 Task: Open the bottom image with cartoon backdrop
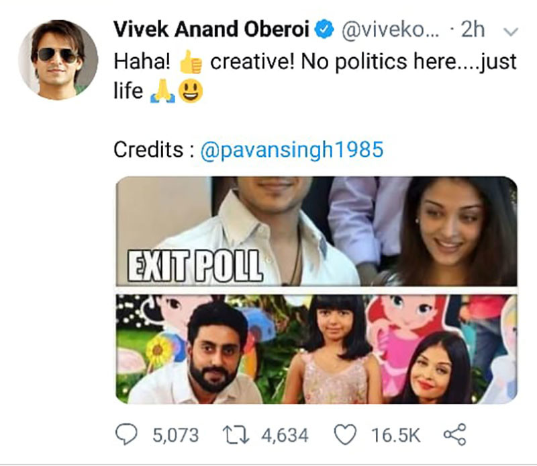click(316, 349)
